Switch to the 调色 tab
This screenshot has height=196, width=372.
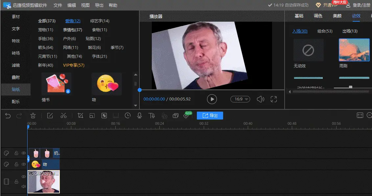pos(318,16)
